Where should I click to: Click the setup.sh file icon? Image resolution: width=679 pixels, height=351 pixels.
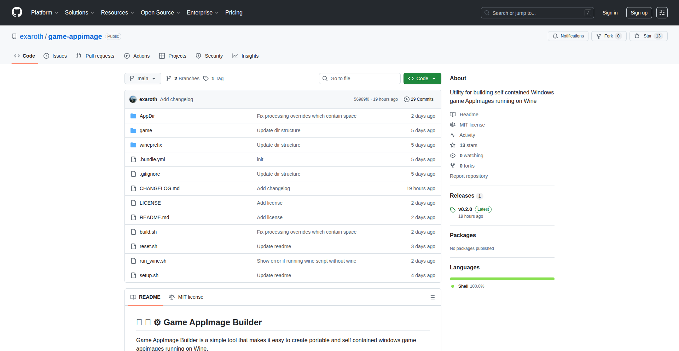pos(133,275)
